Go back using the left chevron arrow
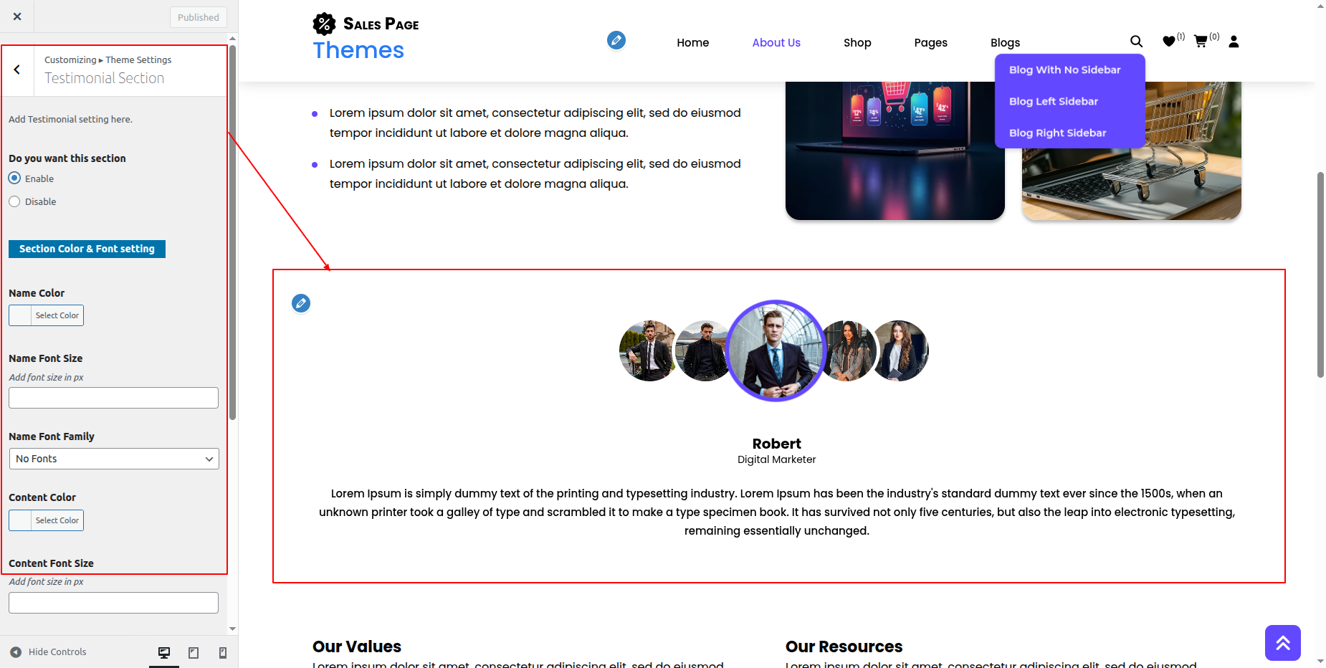Screen dimensions: 1326x668 [17, 70]
